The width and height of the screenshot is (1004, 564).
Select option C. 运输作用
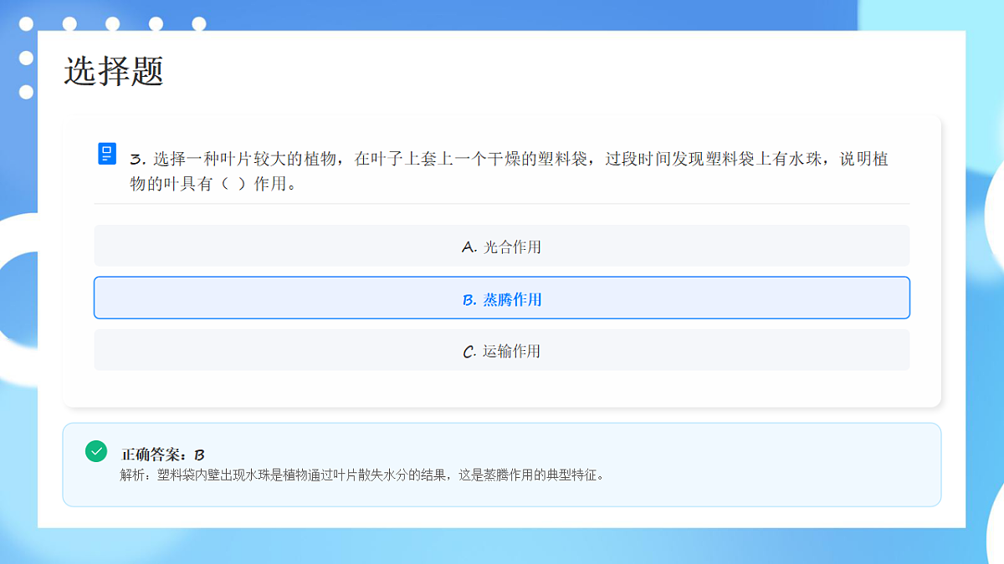click(x=501, y=350)
